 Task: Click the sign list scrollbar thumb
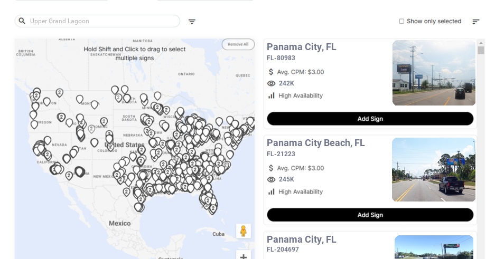pos(481,50)
